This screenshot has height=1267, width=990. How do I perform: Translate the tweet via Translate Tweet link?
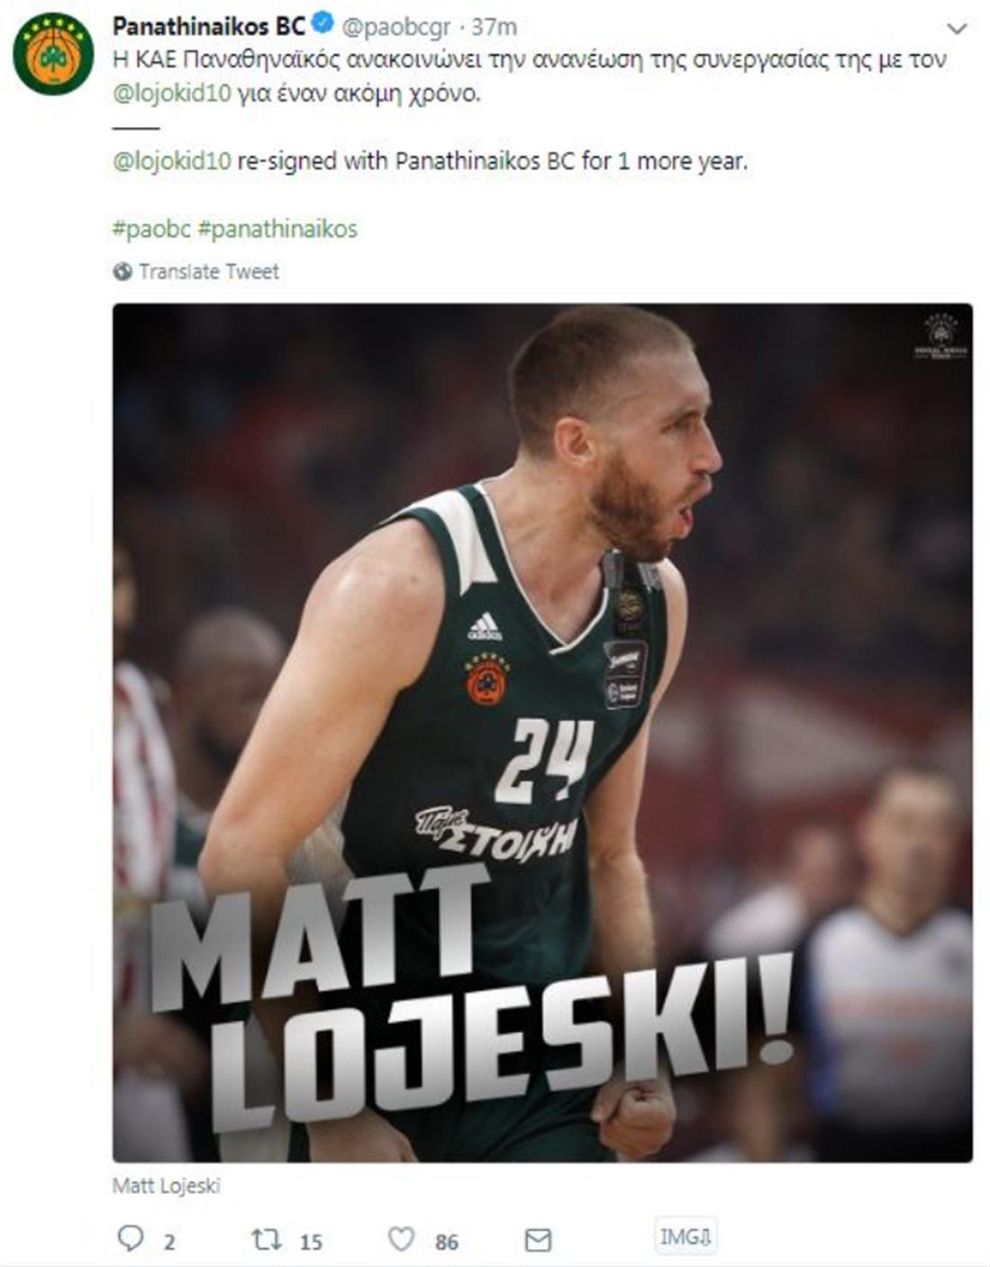pos(209,271)
